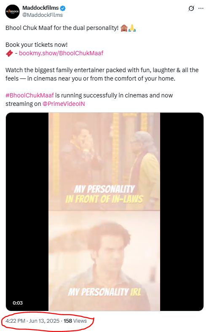The image size is (209, 332).
Task: Click the red ticket emoji icon
Action: (x=9, y=53)
